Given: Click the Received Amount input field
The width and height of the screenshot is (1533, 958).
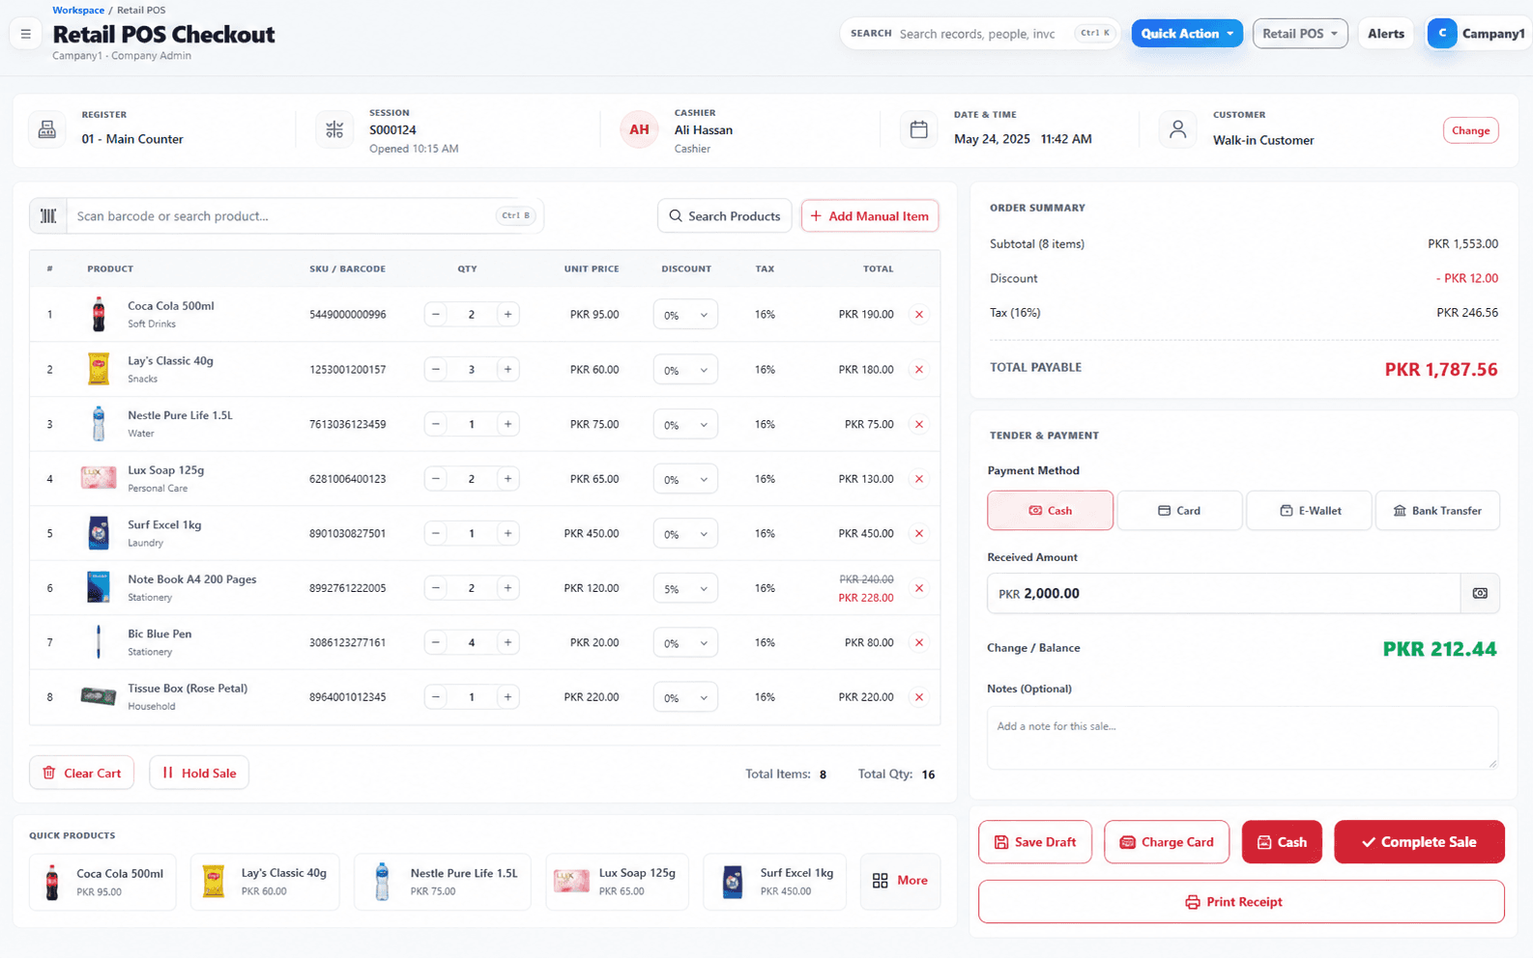Looking at the screenshot, I should click(x=1224, y=594).
